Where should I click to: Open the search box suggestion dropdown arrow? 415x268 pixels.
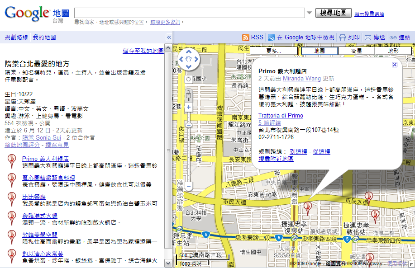click(x=309, y=13)
